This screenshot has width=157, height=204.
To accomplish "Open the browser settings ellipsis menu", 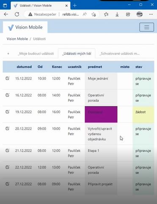I will (151, 14).
